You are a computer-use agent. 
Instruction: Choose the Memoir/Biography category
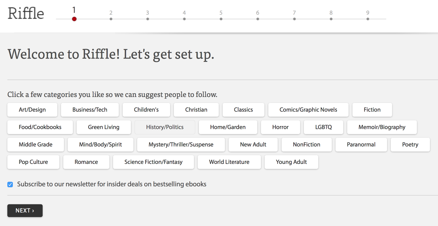click(x=382, y=127)
